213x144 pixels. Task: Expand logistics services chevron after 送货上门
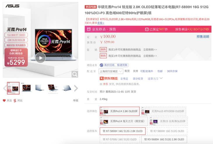coord(161,78)
